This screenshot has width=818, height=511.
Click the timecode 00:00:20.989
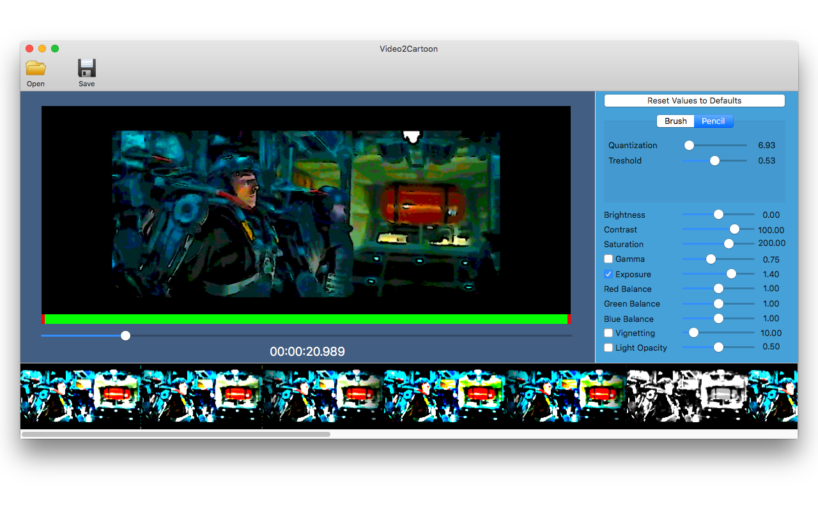coord(307,352)
